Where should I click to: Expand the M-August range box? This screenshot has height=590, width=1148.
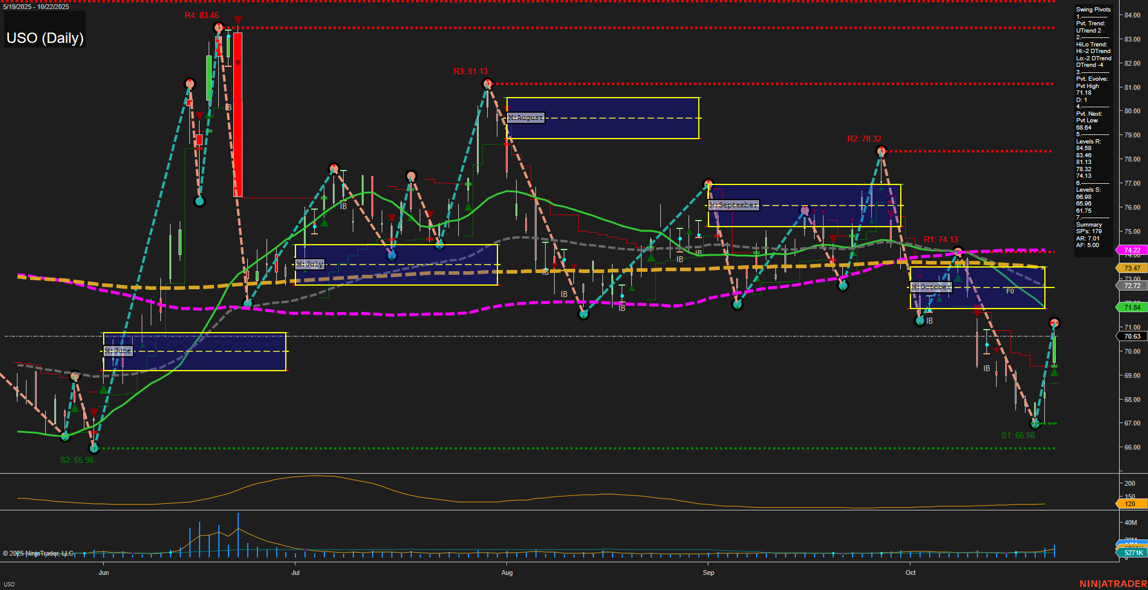point(525,118)
